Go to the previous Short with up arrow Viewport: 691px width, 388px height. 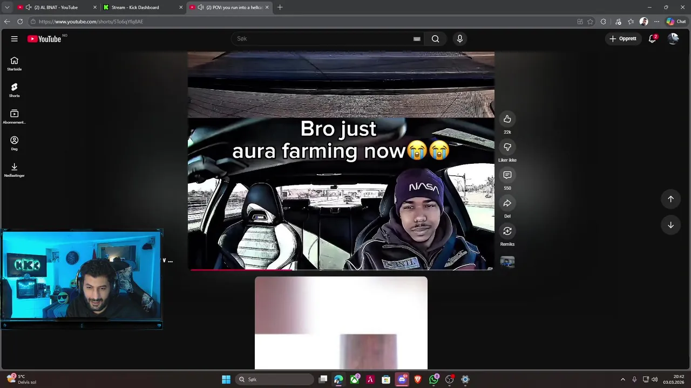(670, 199)
